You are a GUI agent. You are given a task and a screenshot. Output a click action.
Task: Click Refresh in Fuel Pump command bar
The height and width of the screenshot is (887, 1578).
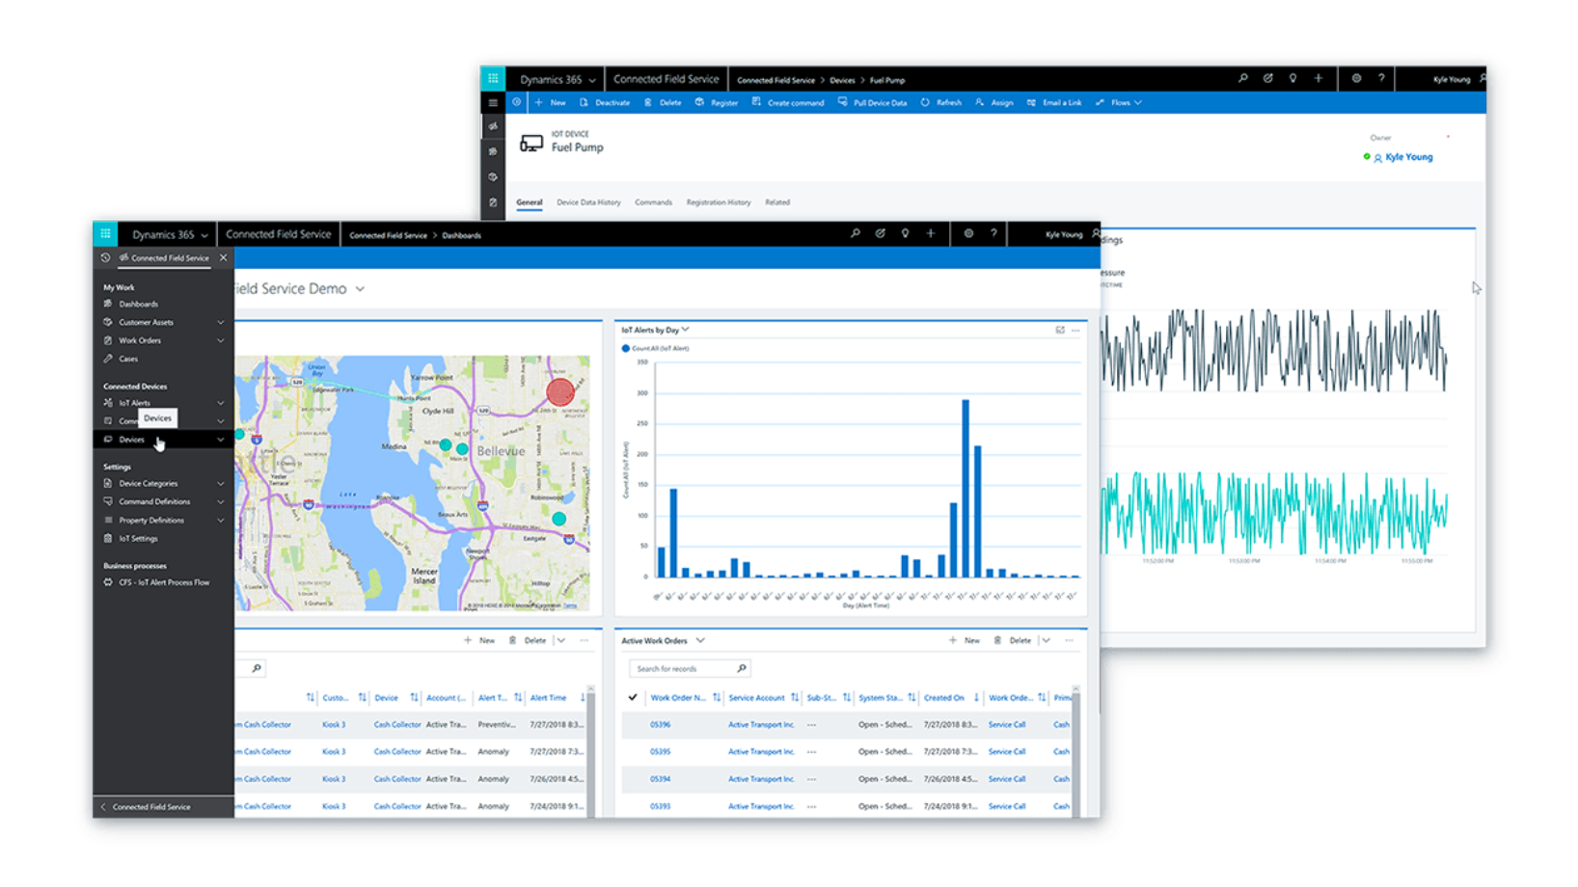(x=940, y=102)
